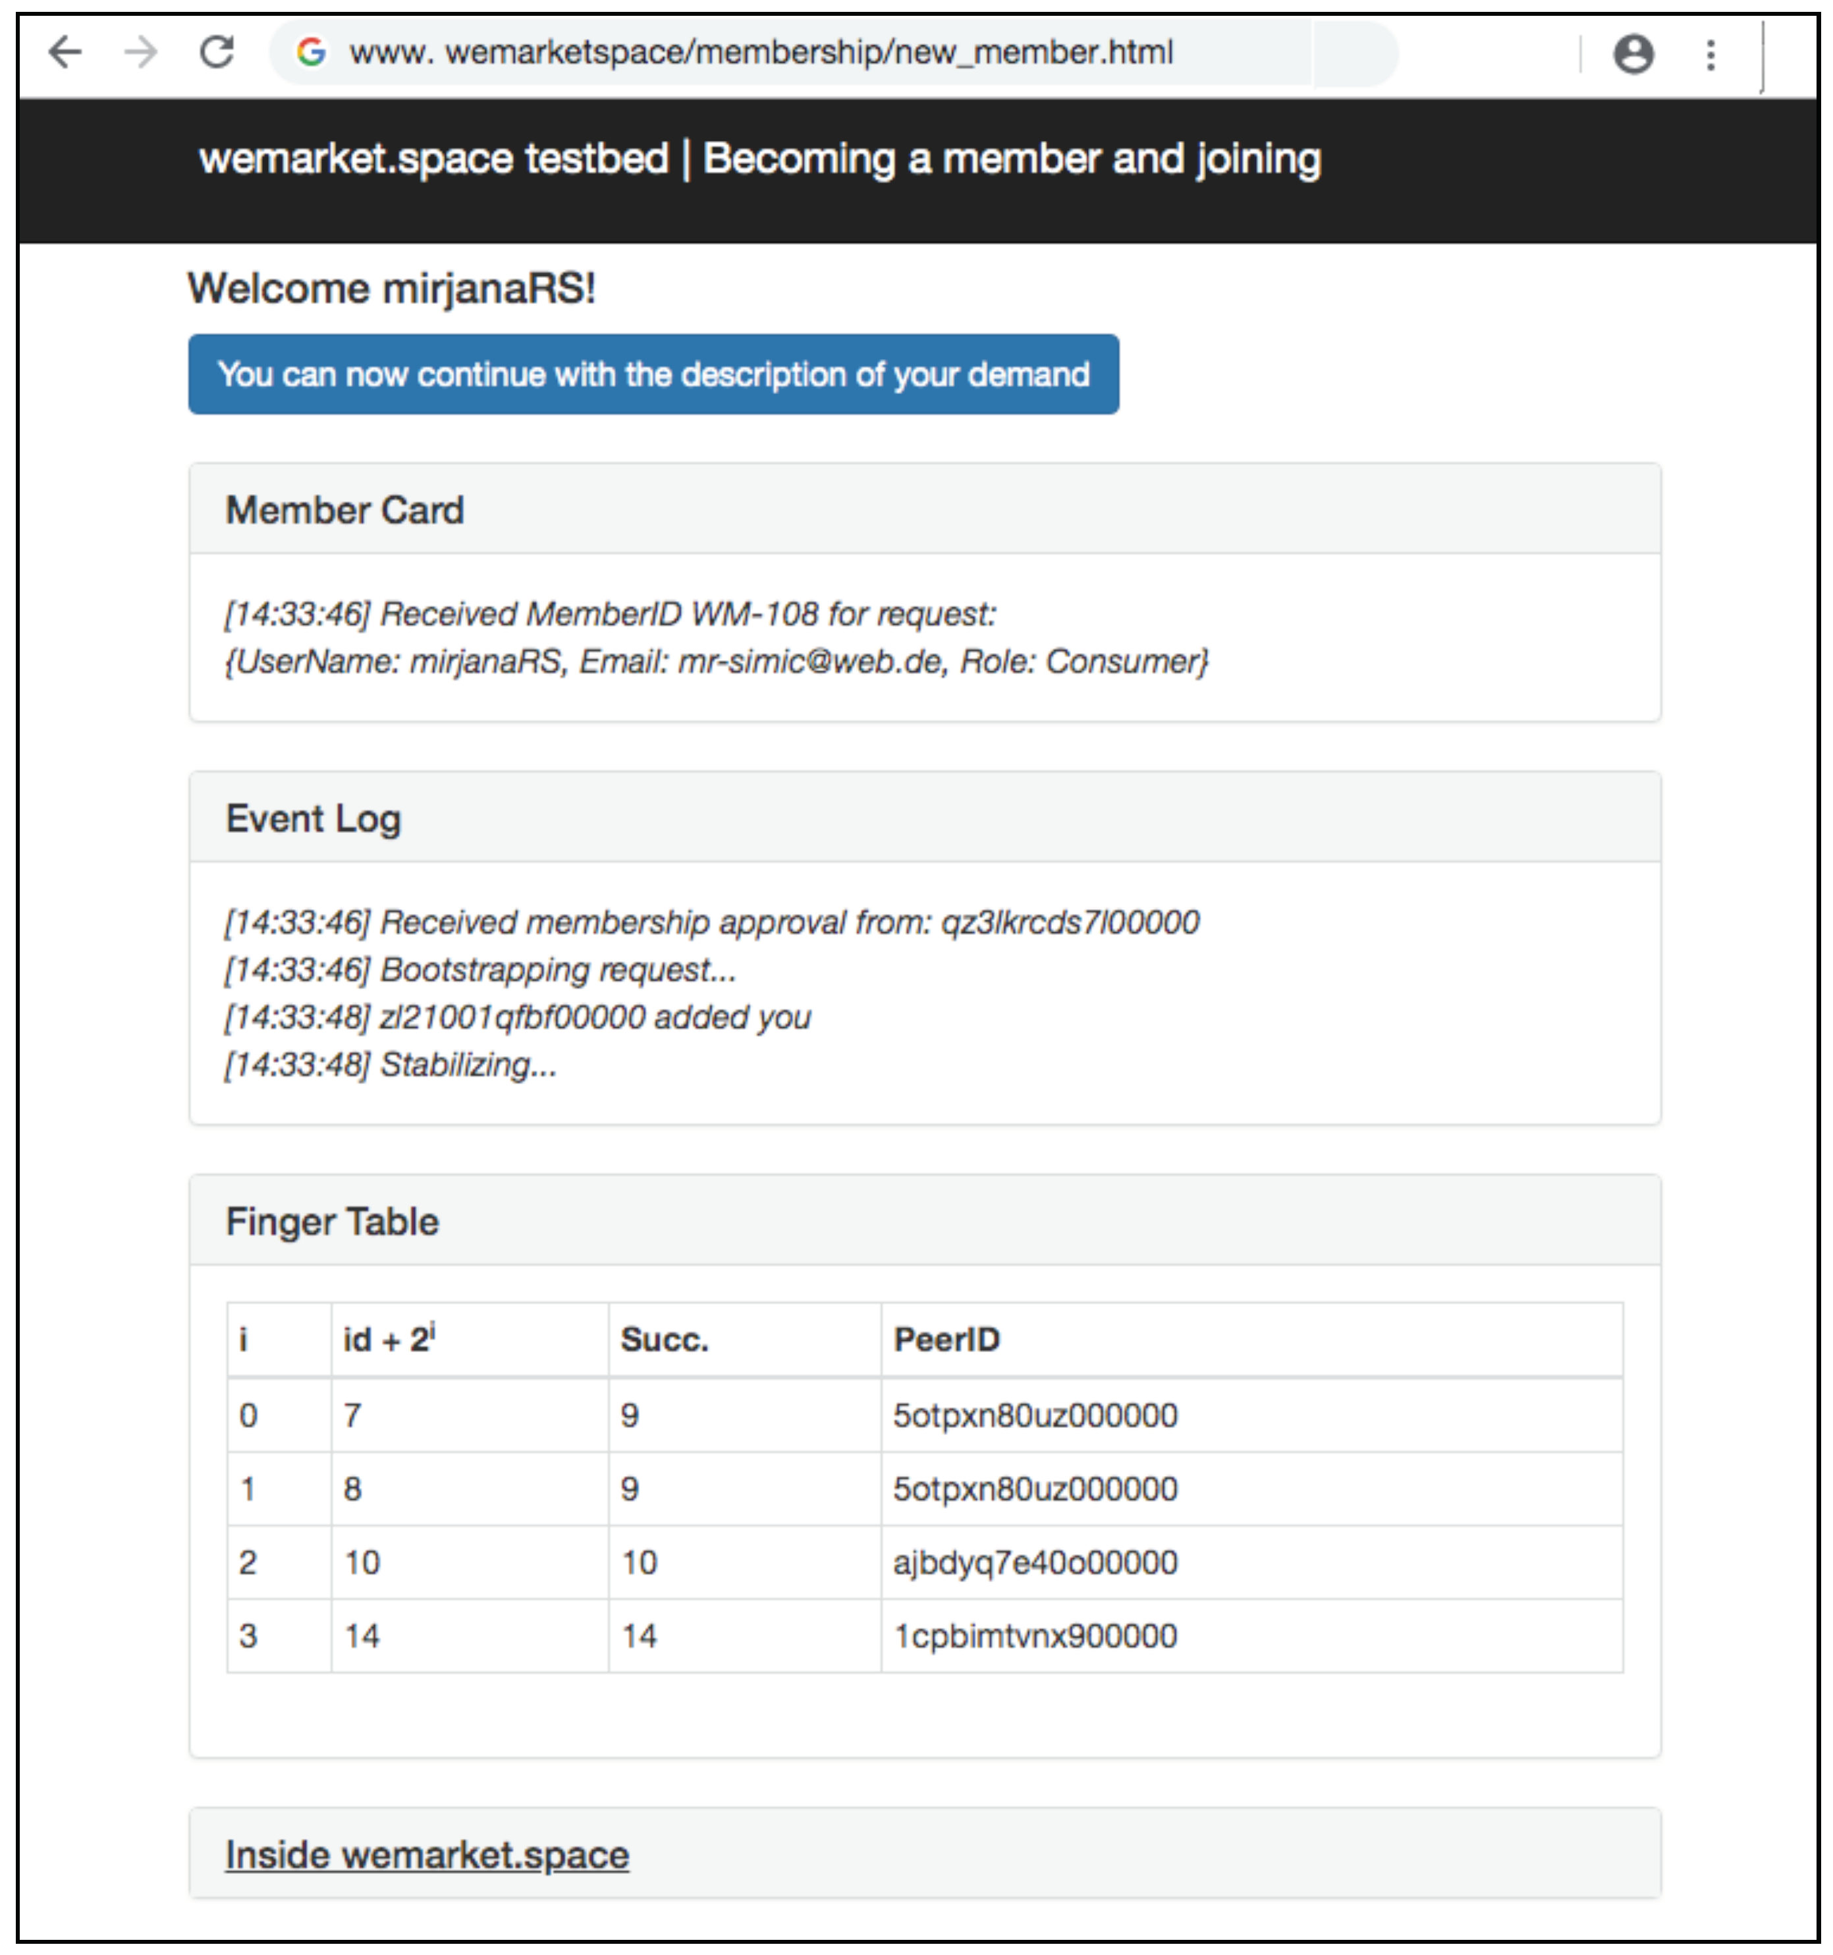Click the wemarket.space testbed page title
Screen dimensions: 1833x1955
point(759,159)
